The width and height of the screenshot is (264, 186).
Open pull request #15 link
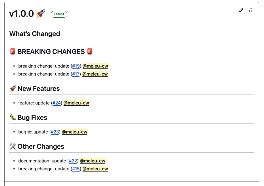coord(76,169)
